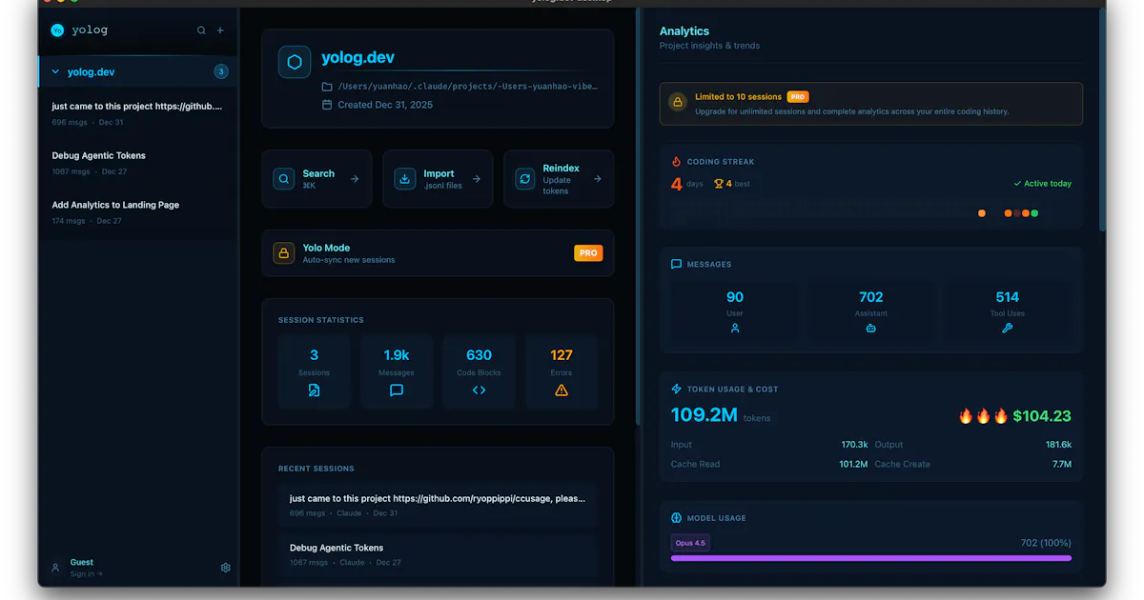
Task: Click User messages person icon
Action: [x=735, y=328]
